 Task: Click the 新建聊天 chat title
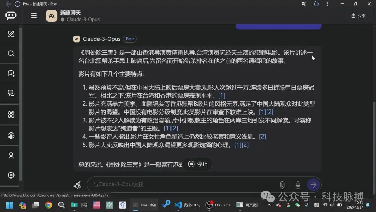(70, 13)
